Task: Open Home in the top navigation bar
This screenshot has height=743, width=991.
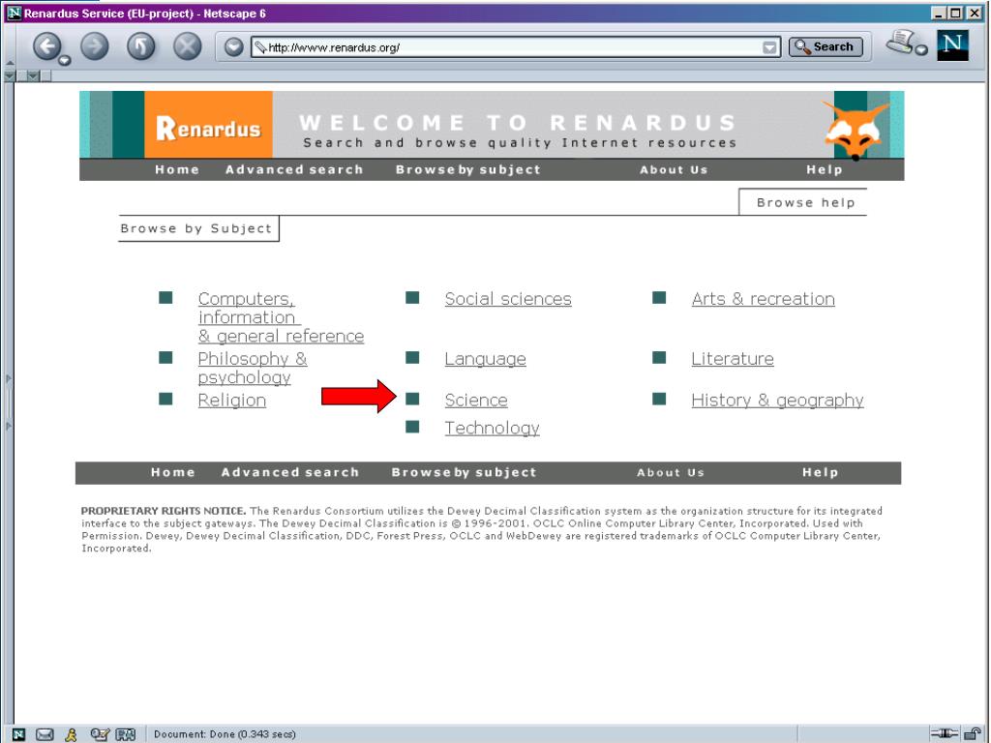Action: 177,169
